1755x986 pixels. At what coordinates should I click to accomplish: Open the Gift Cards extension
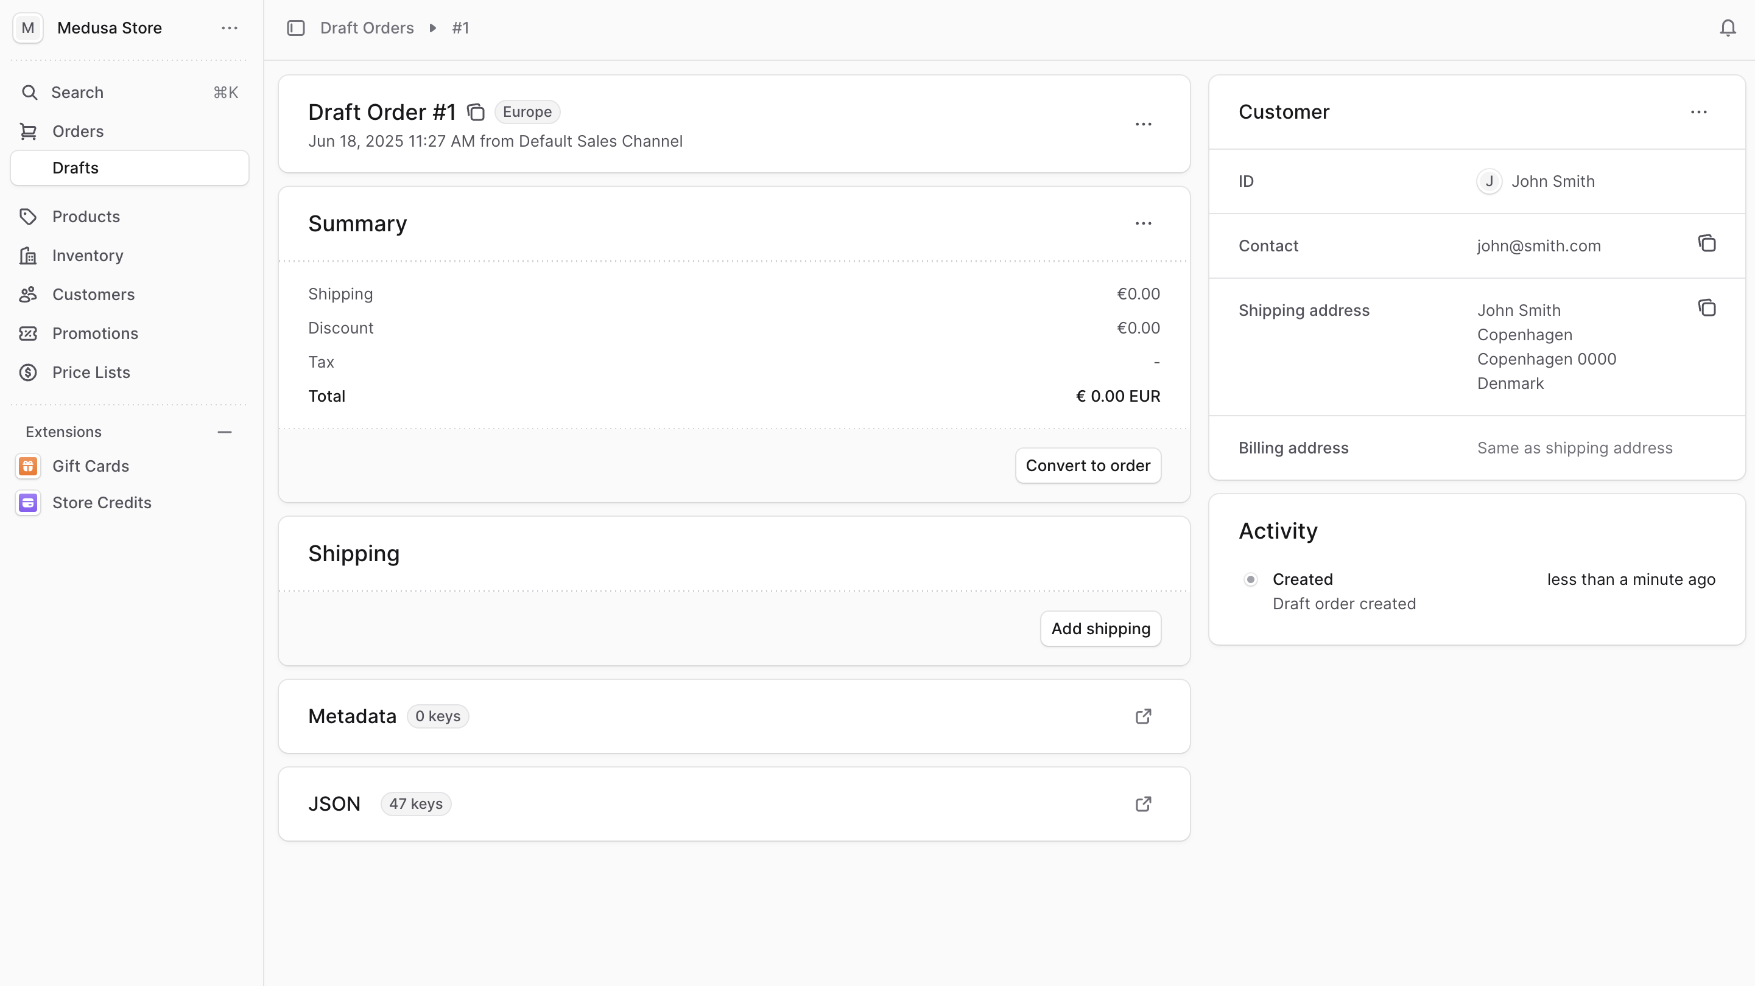click(91, 466)
